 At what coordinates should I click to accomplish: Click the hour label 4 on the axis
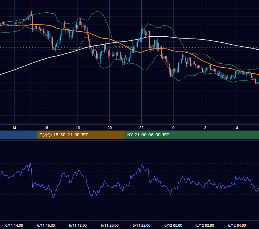(237, 128)
